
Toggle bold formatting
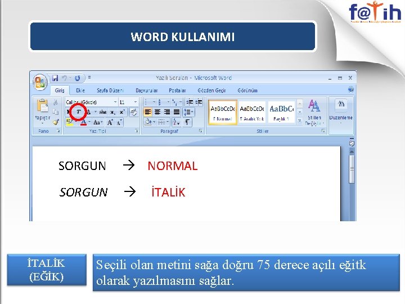point(69,112)
